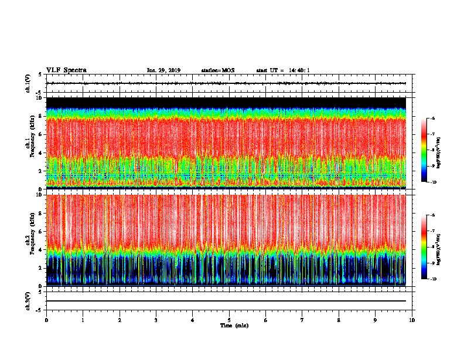
Task: Click time axis tick label "3"
Action: pos(156,320)
